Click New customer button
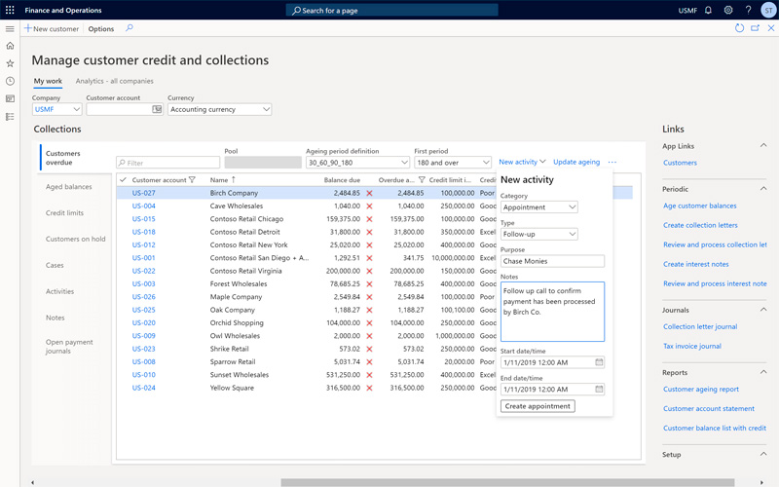 pos(52,29)
